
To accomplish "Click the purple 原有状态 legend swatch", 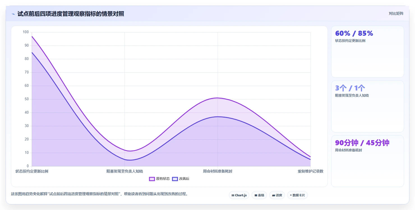I will tap(152, 179).
